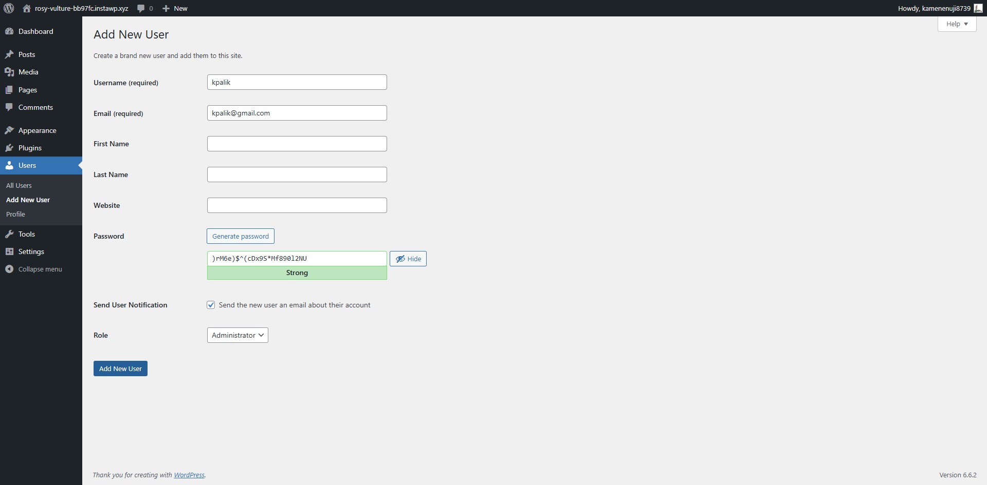
Task: Click the New label in admin bar
Action: click(x=180, y=8)
